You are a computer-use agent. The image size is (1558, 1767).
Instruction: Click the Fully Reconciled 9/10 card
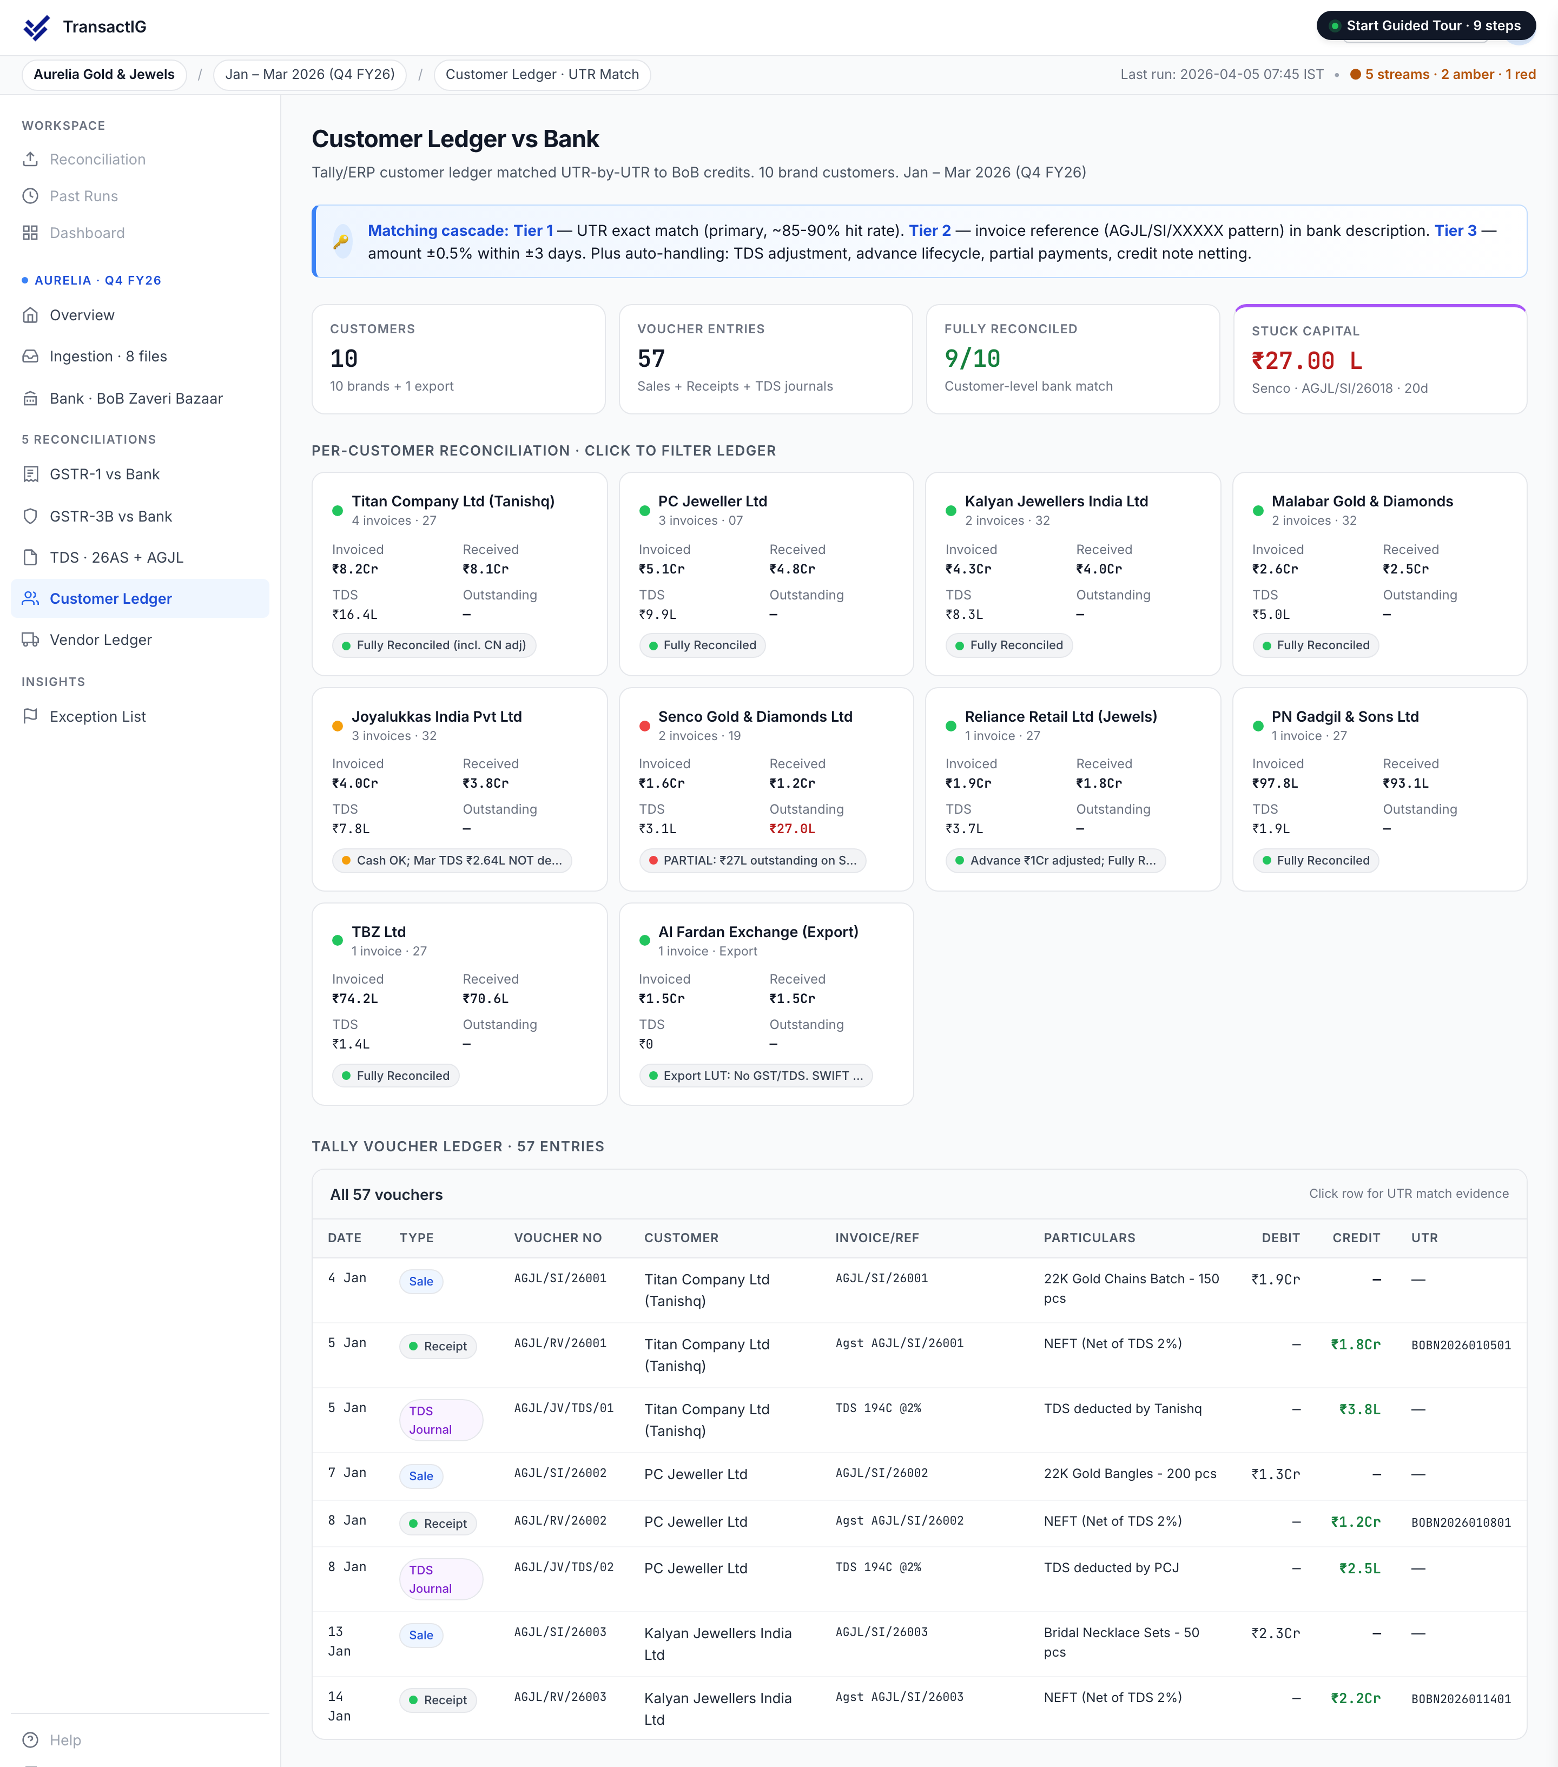(1073, 359)
